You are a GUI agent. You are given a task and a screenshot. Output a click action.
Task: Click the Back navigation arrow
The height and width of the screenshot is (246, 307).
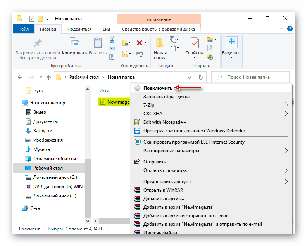[20, 77]
